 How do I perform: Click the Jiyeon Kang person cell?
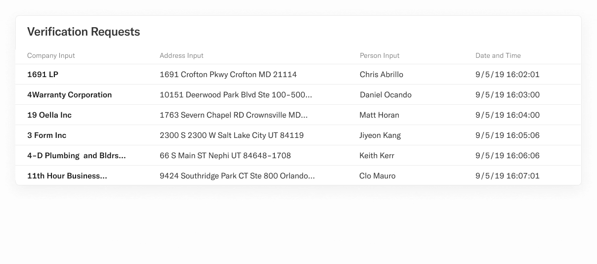point(381,135)
